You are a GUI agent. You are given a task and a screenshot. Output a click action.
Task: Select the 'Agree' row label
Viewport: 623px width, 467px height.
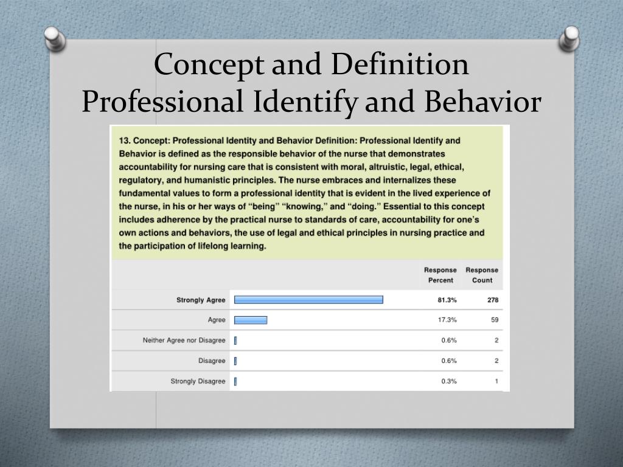(217, 320)
